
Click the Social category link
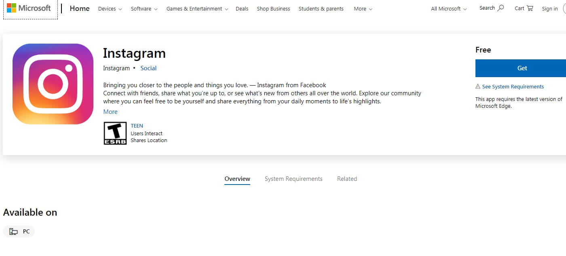click(x=148, y=68)
